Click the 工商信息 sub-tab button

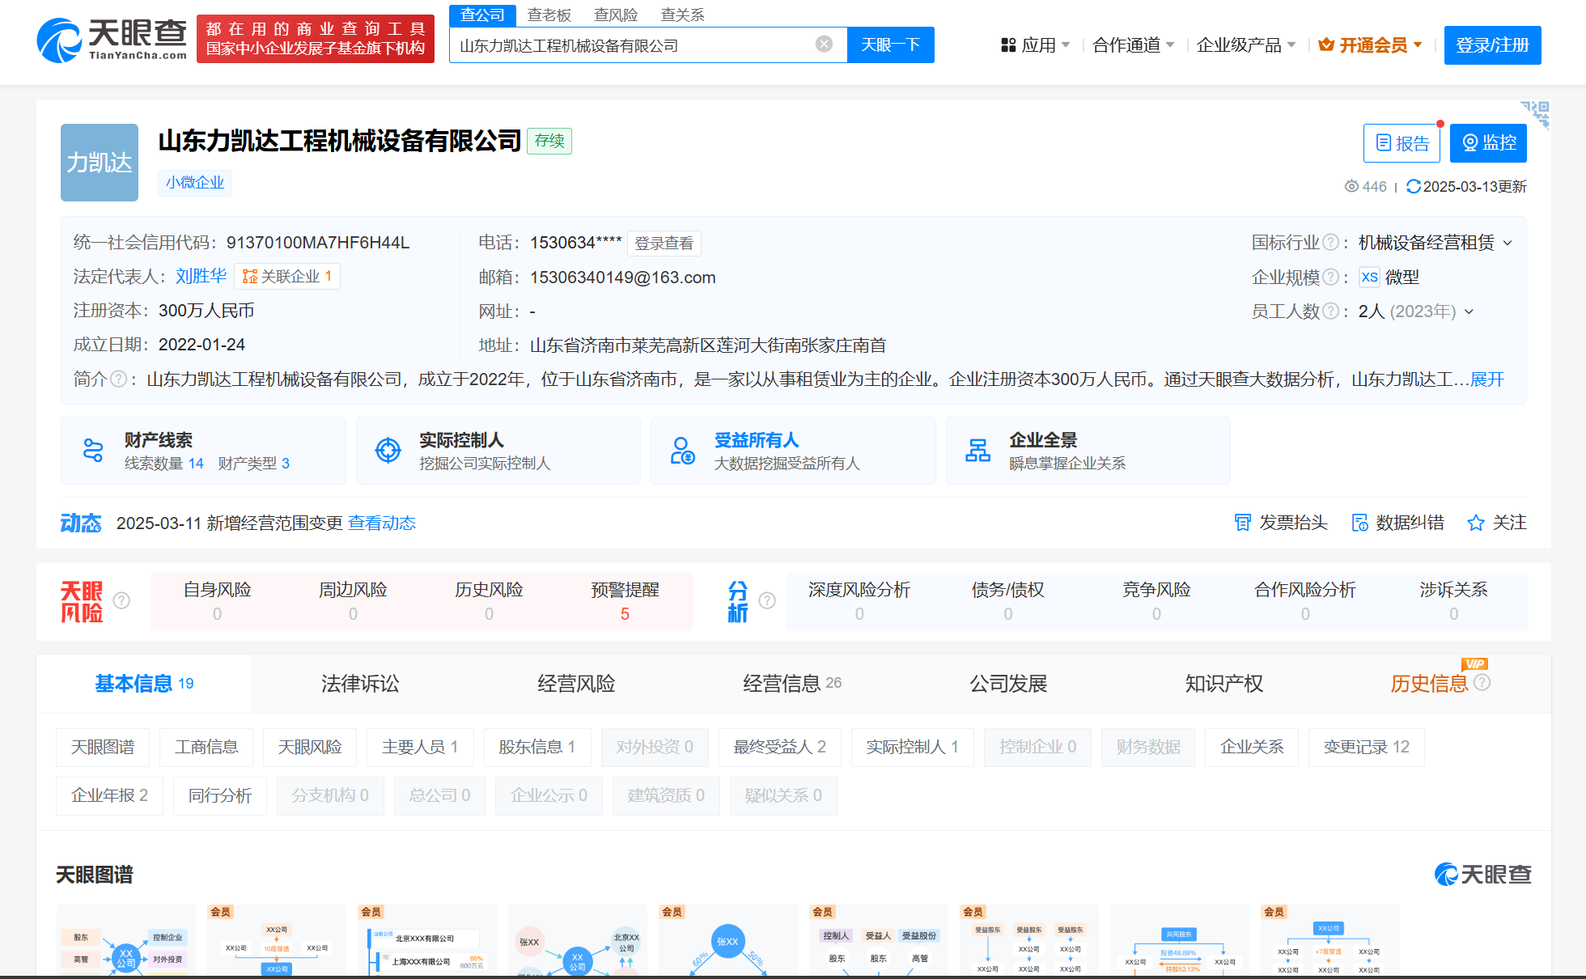206,748
